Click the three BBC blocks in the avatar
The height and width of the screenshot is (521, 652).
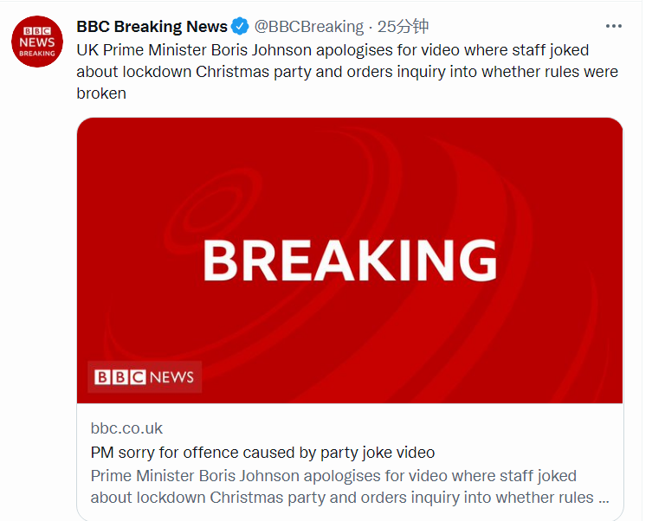[x=37, y=29]
